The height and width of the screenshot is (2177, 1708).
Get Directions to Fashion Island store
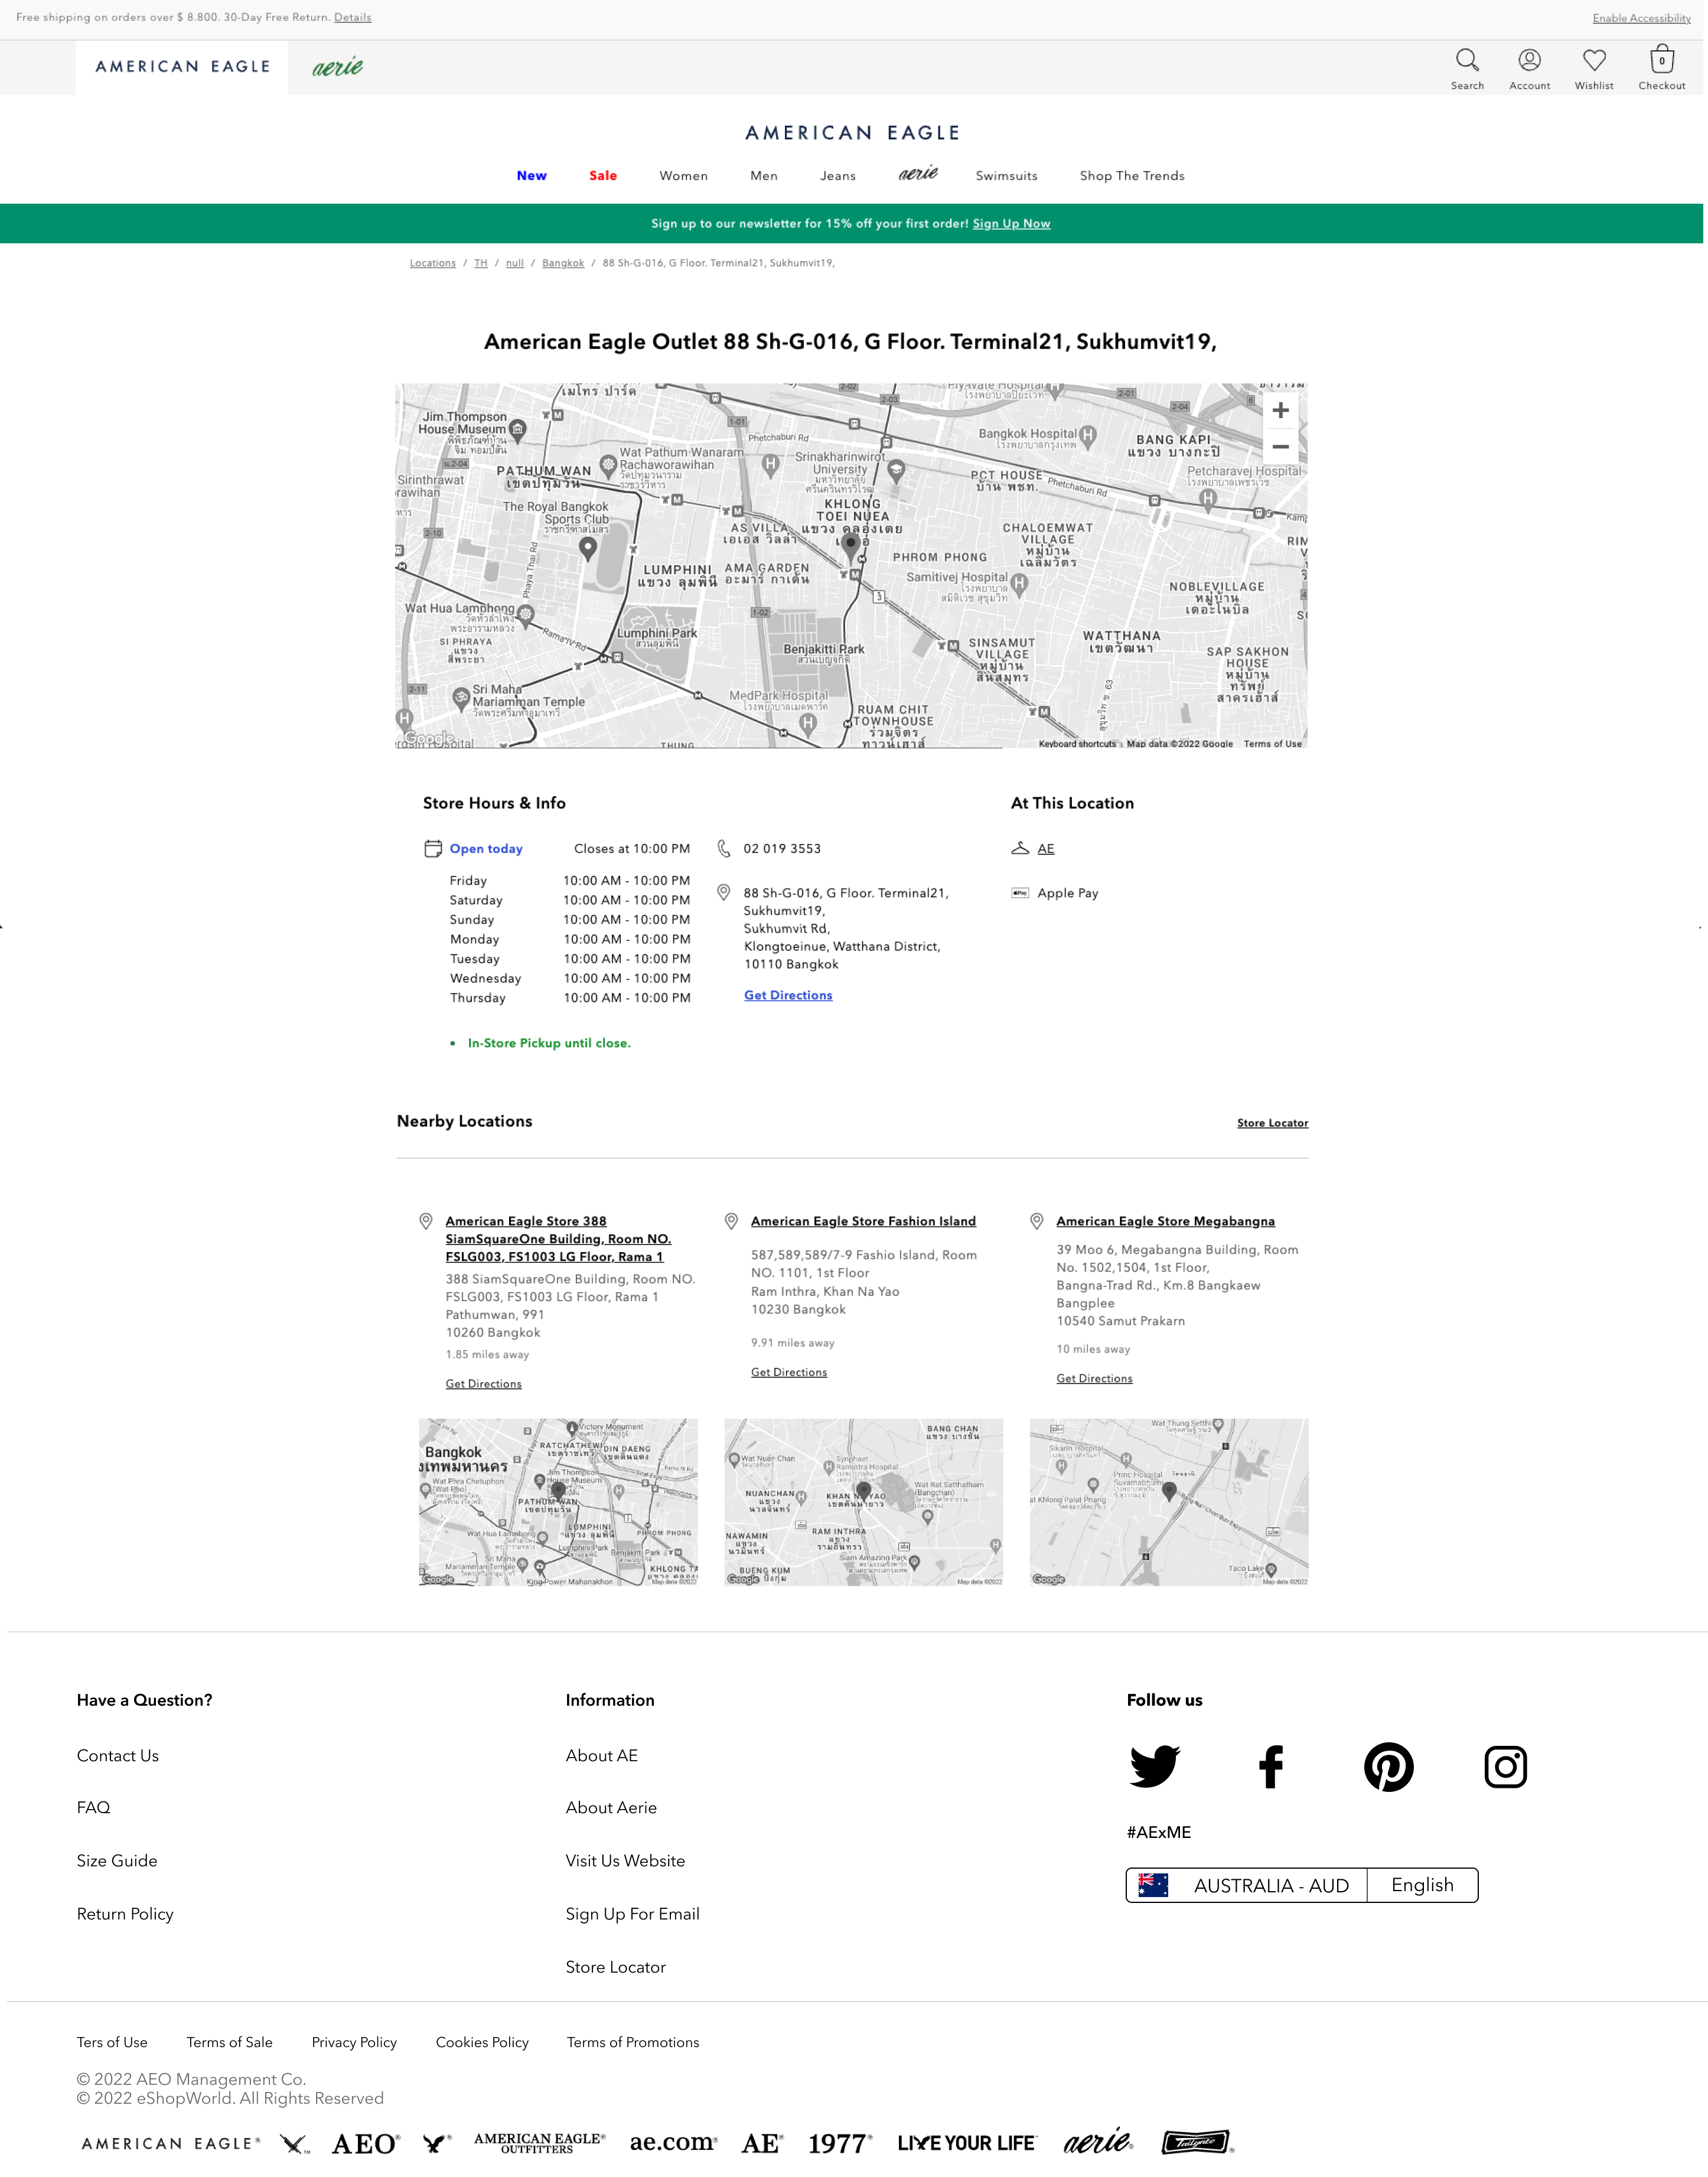[x=789, y=1372]
